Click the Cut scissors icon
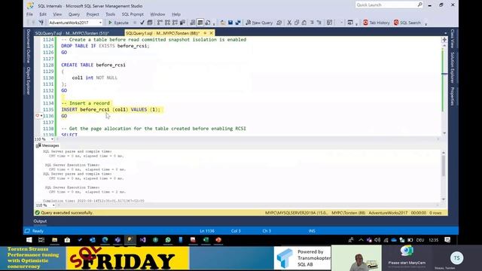Image resolution: width=482 pixels, height=271 pixels. point(289,23)
